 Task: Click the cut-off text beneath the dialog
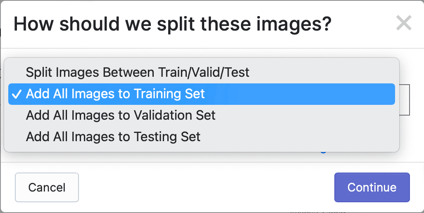pos(318,212)
